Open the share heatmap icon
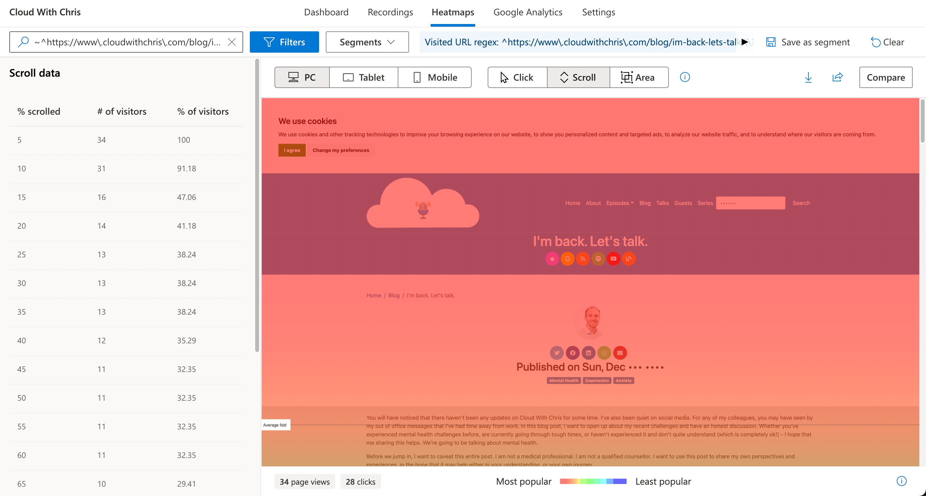 (x=838, y=77)
